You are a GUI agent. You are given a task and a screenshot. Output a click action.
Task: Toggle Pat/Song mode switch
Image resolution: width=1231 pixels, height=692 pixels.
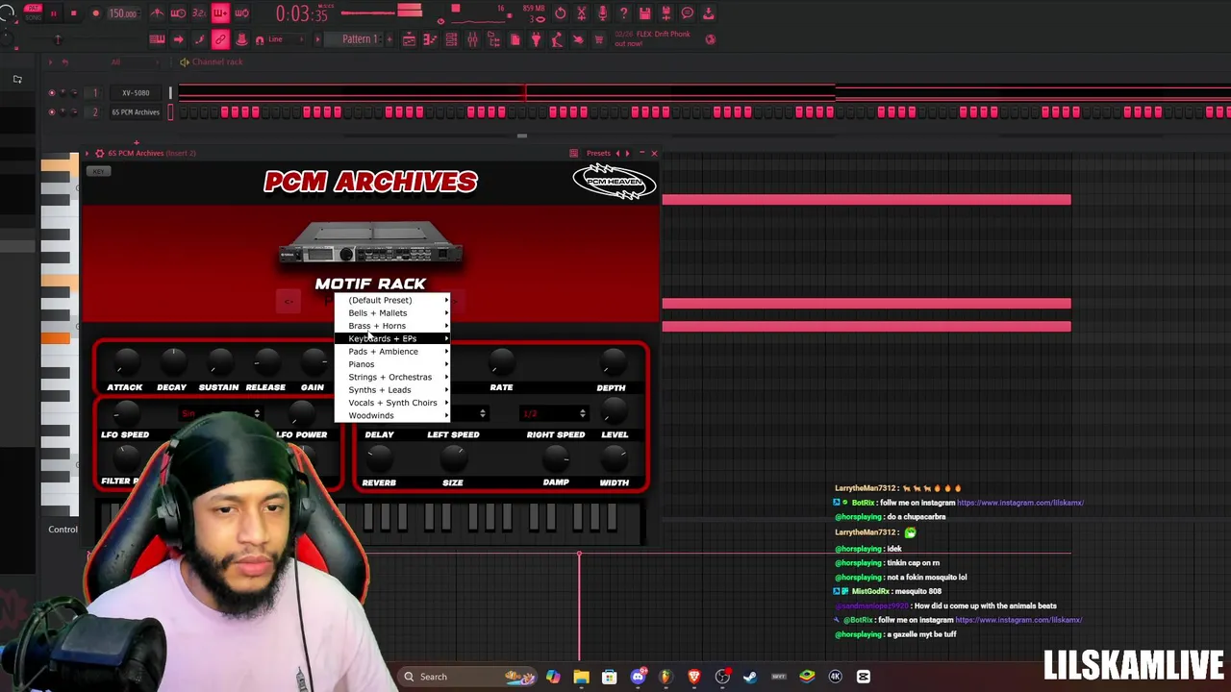[x=33, y=12]
